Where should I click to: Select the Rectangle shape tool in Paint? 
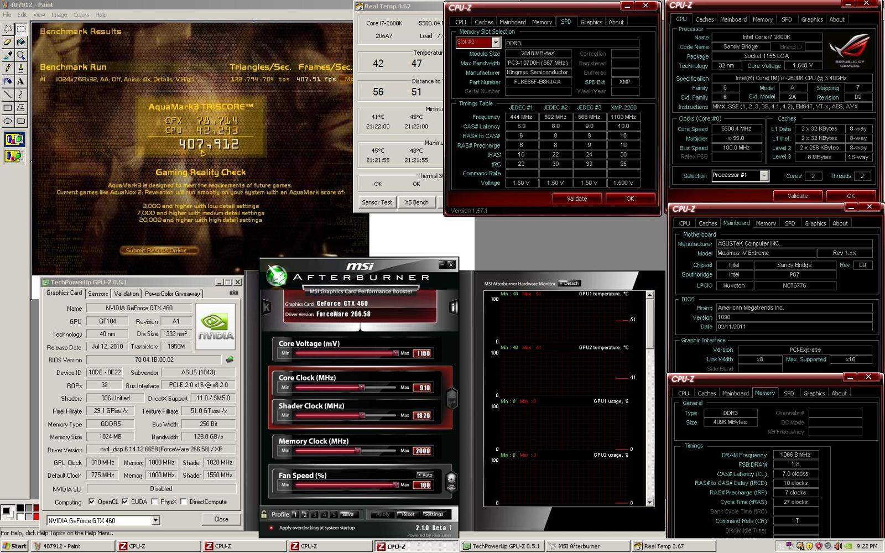coord(8,108)
